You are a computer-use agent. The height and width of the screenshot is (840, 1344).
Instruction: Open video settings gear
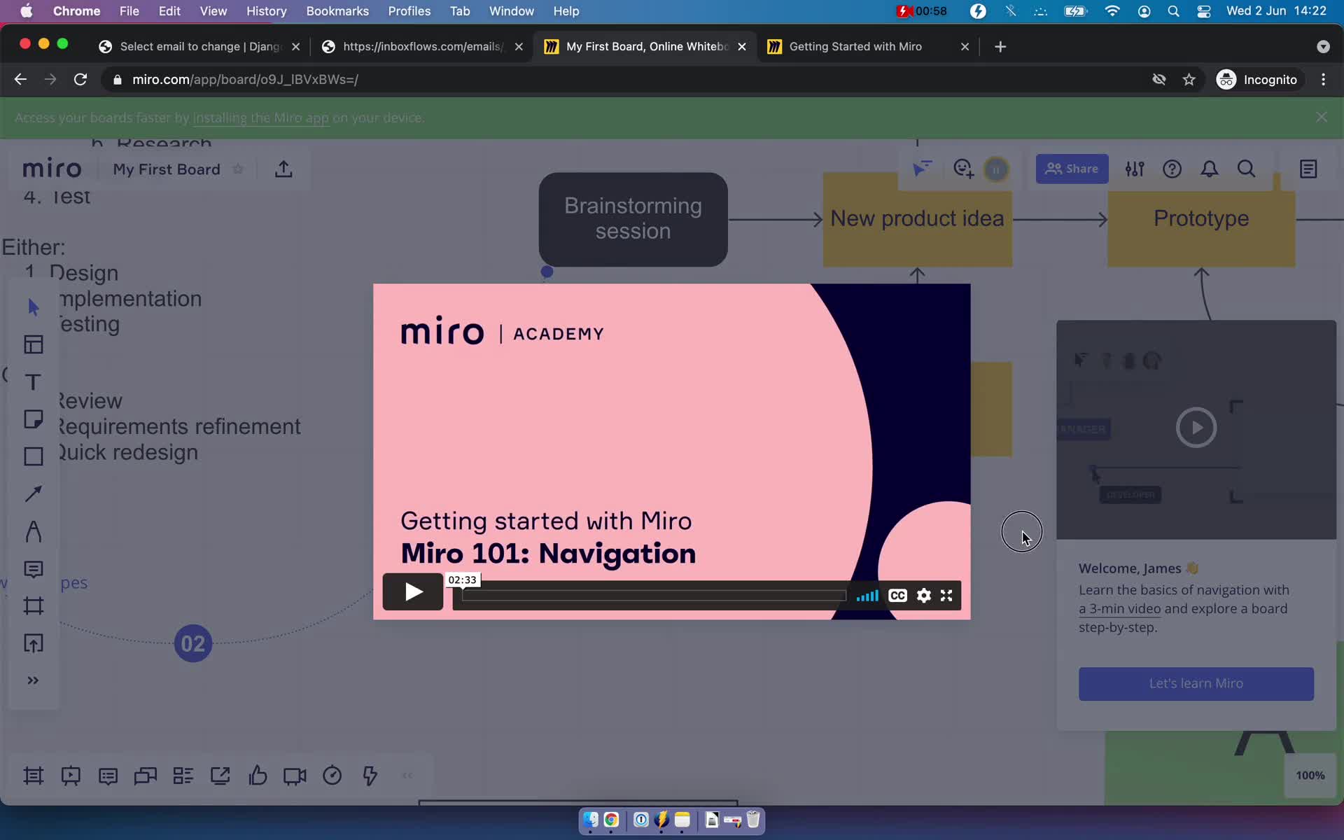(x=924, y=596)
